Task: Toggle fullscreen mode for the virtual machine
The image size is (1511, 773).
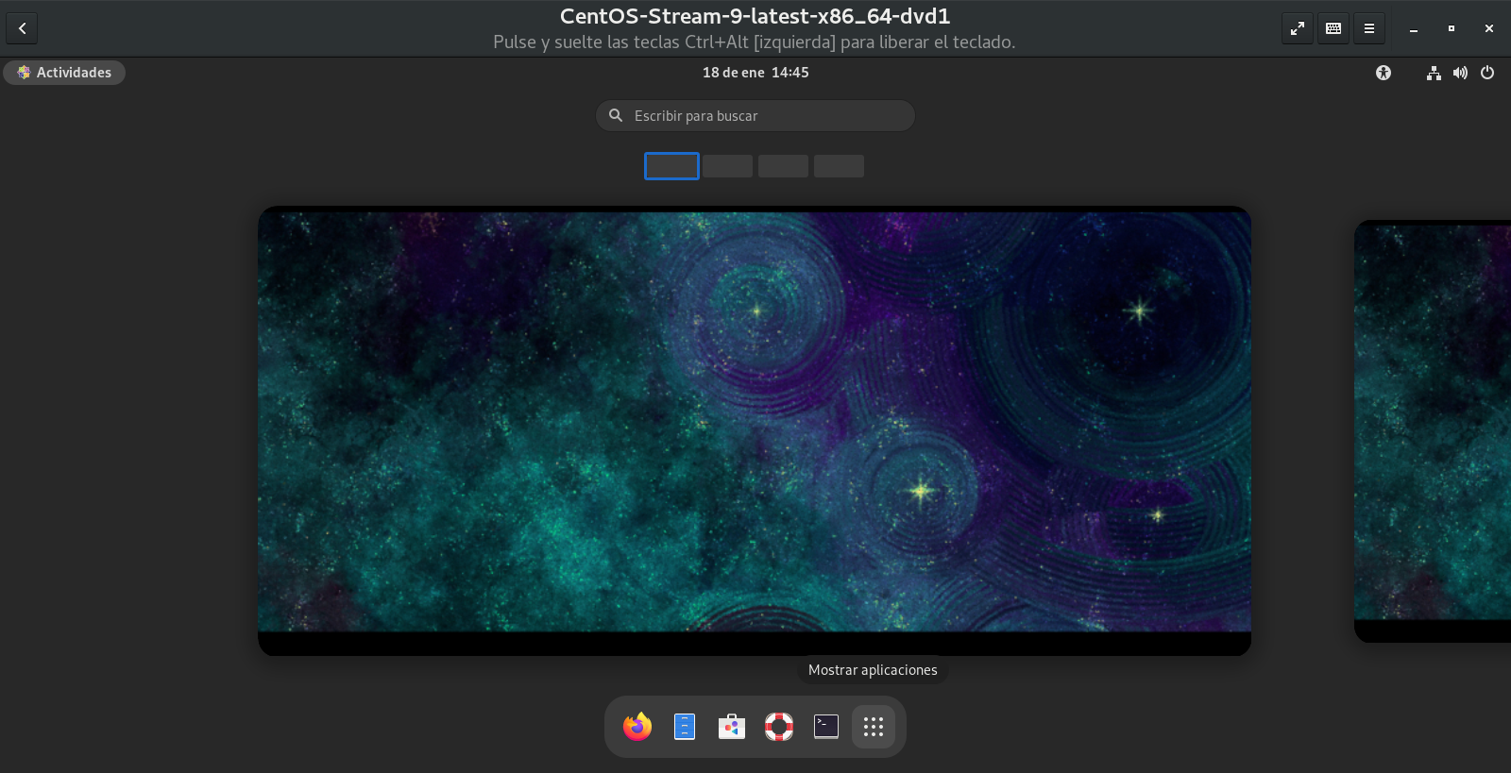Action: click(1298, 28)
